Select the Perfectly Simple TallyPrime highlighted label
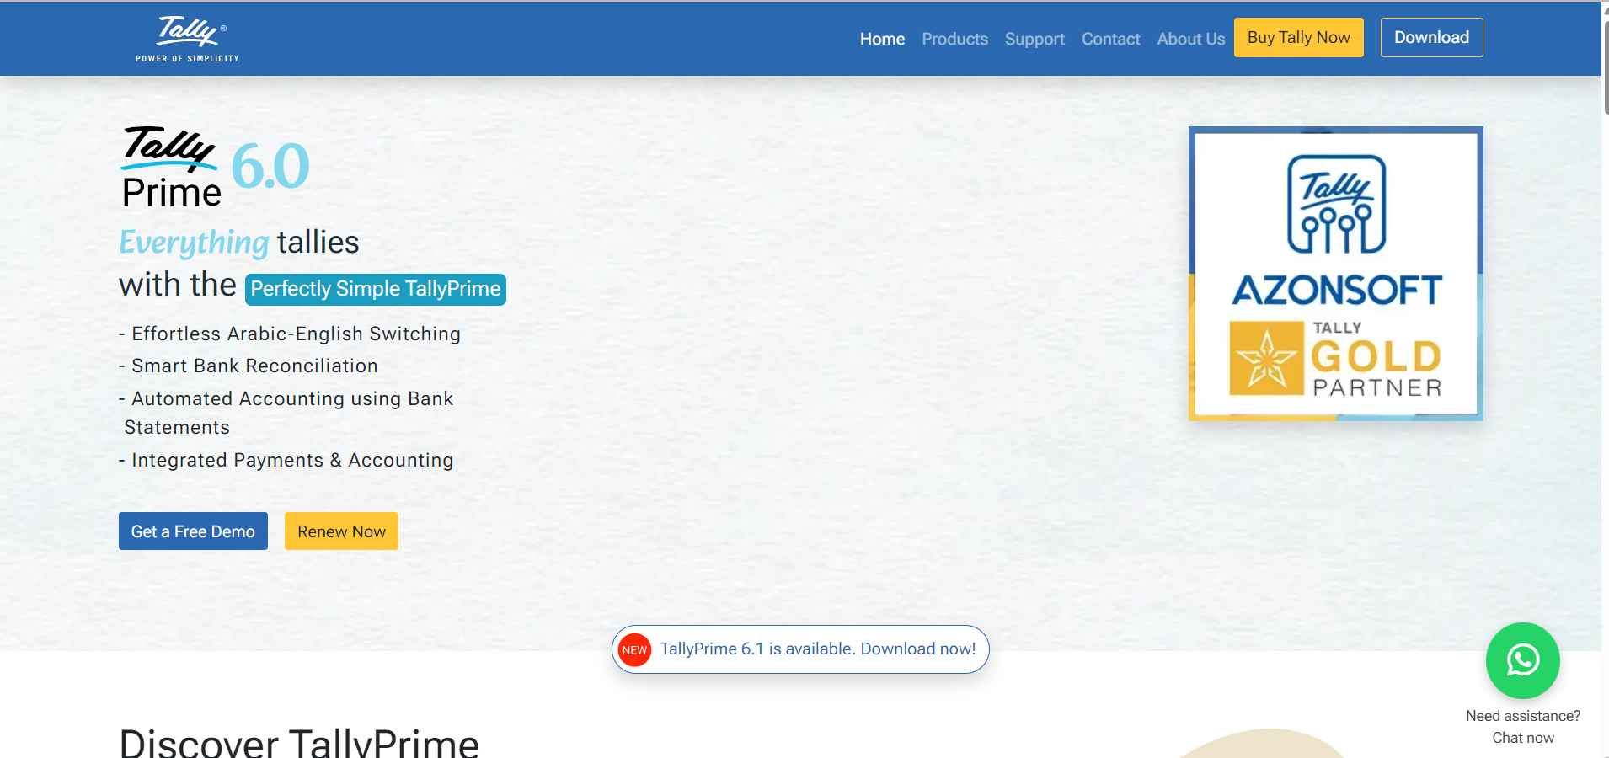Viewport: 1609px width, 758px height. (375, 288)
